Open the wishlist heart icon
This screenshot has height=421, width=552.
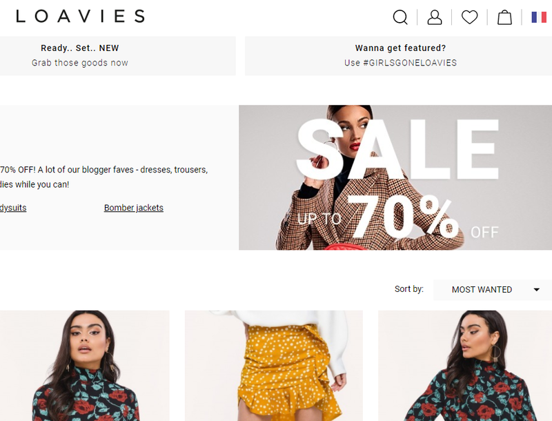click(470, 17)
